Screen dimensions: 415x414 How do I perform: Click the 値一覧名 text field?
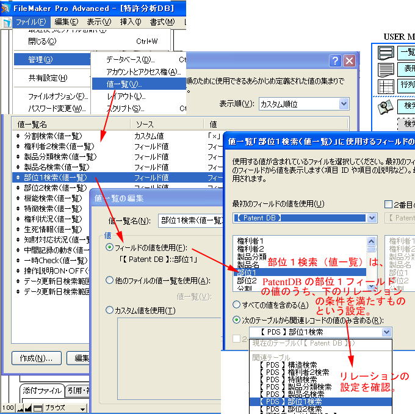click(189, 220)
